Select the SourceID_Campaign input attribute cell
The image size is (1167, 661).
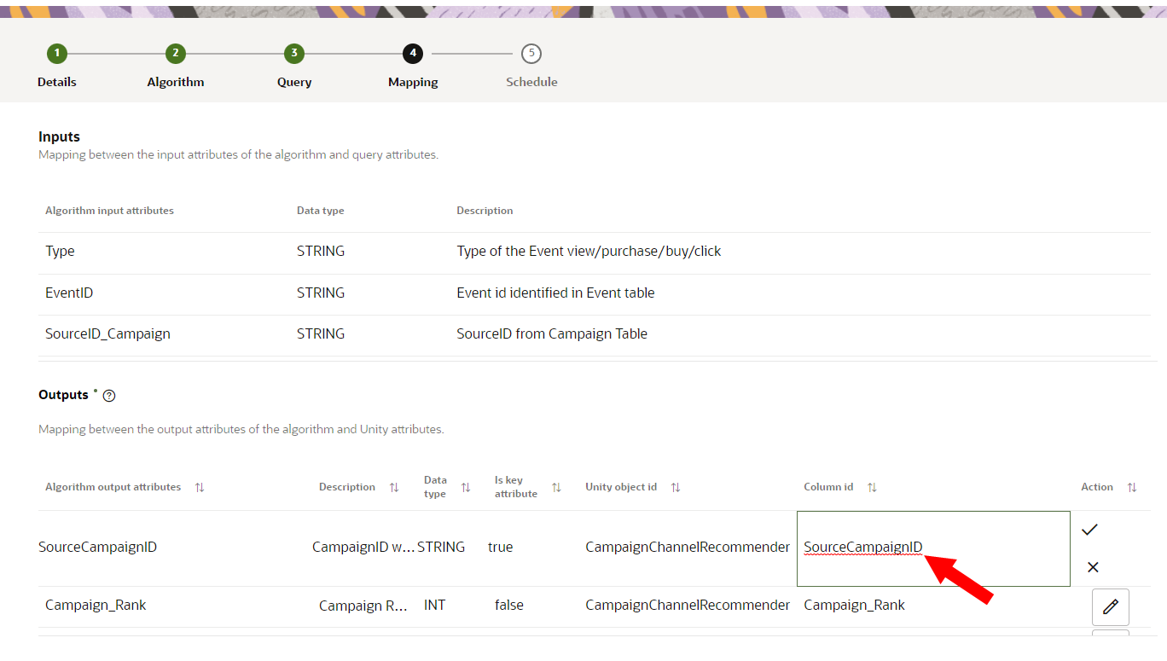[x=107, y=334]
